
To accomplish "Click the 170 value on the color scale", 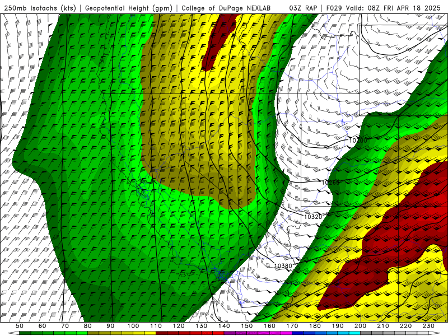I will (x=292, y=326).
